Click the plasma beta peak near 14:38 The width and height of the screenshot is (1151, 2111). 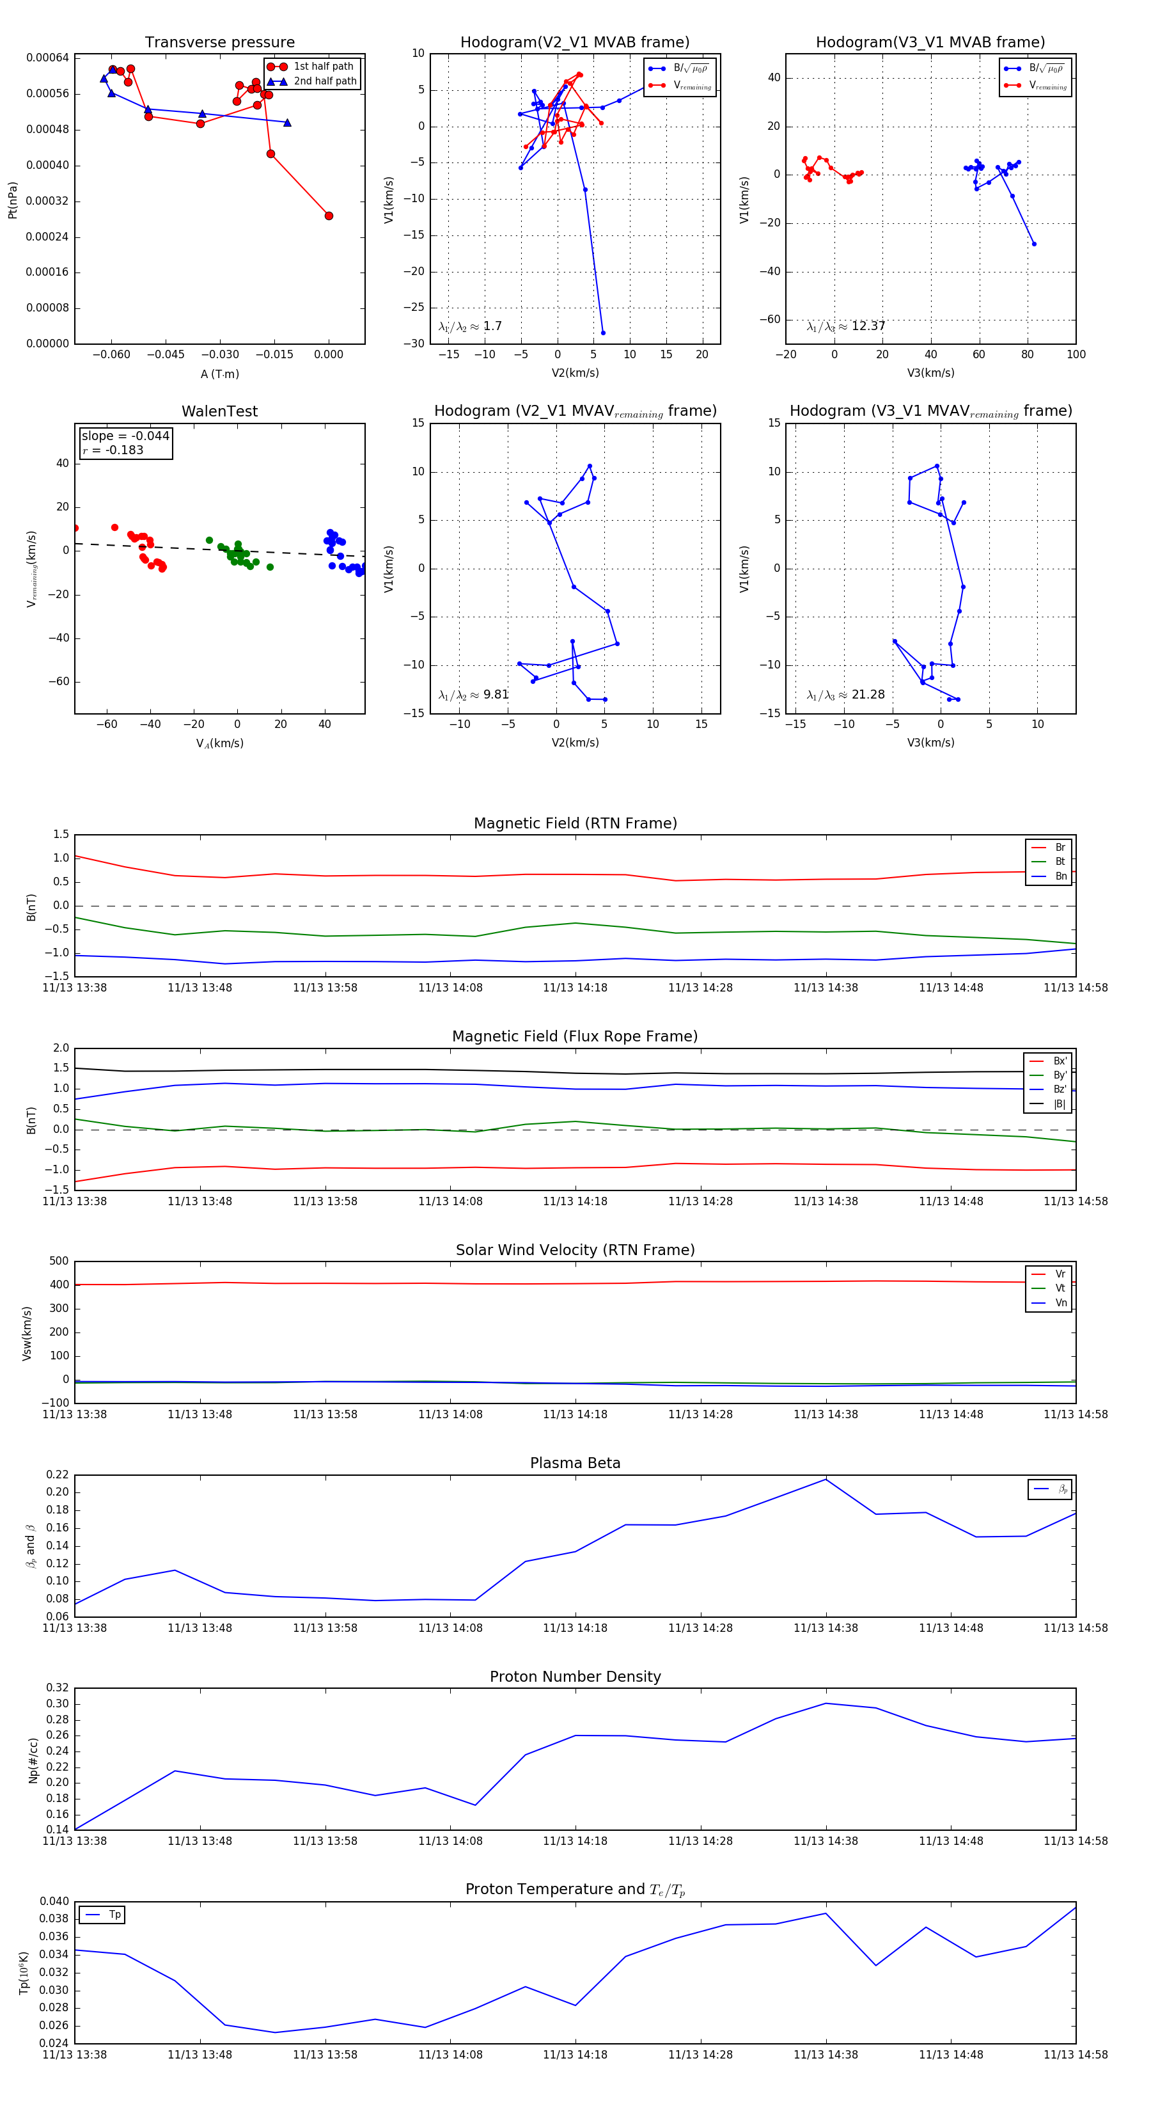[x=826, y=1479]
